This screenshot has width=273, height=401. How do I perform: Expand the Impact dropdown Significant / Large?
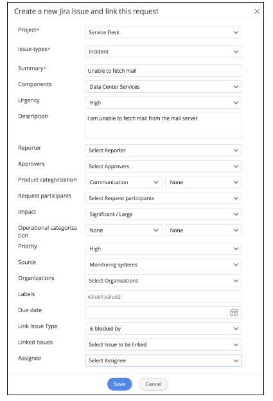tap(164, 214)
